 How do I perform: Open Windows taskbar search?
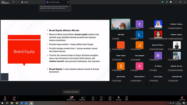tap(7, 103)
